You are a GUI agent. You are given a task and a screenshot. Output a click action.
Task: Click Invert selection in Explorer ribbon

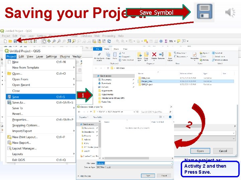pyautogui.click(x=220, y=60)
